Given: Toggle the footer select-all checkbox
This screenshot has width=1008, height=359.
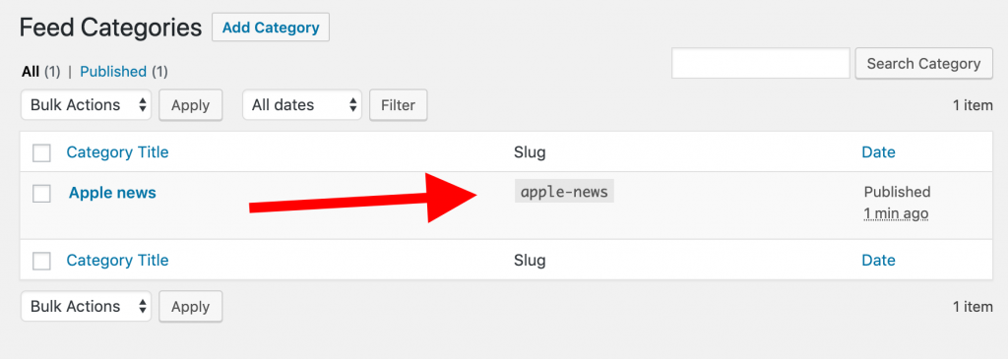Looking at the screenshot, I should click(41, 261).
